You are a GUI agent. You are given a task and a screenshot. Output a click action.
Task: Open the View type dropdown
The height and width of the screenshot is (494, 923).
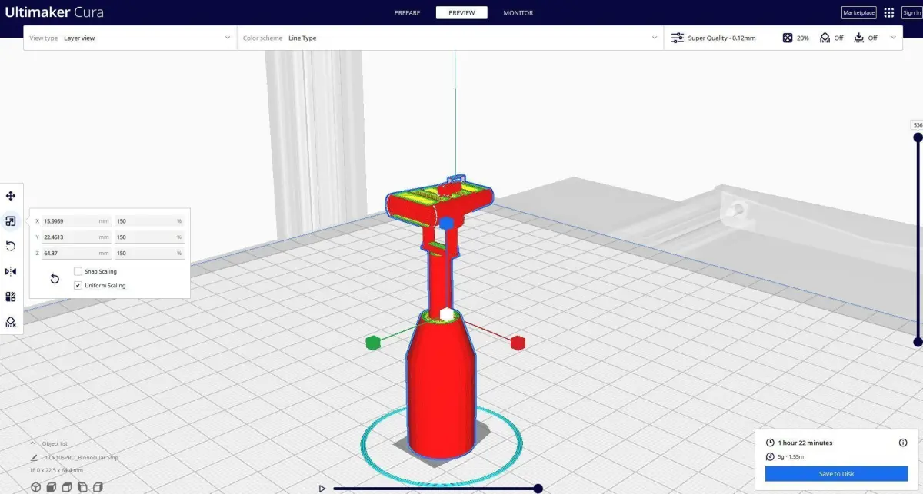click(130, 38)
